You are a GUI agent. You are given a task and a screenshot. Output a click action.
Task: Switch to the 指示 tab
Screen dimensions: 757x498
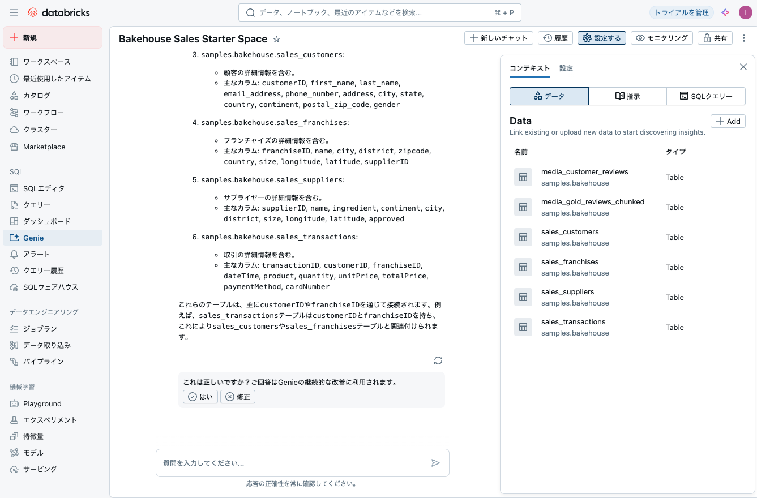point(627,96)
